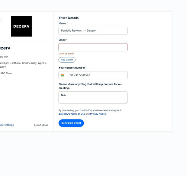The height and width of the screenshot is (176, 186).
Task: Open Calendly's Terms of Use link
Action: (x=72, y=114)
